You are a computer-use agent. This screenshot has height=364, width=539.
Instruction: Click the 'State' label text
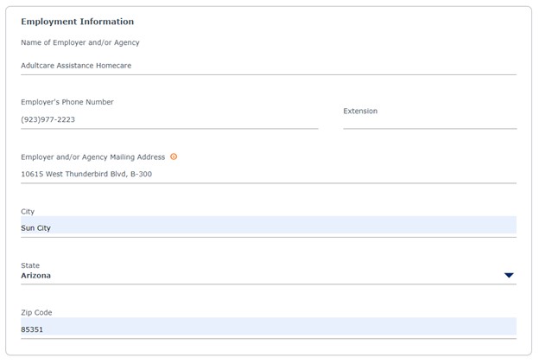click(30, 265)
